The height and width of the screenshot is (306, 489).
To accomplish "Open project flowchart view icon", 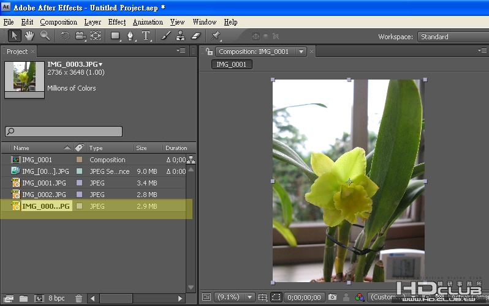I will (x=191, y=160).
